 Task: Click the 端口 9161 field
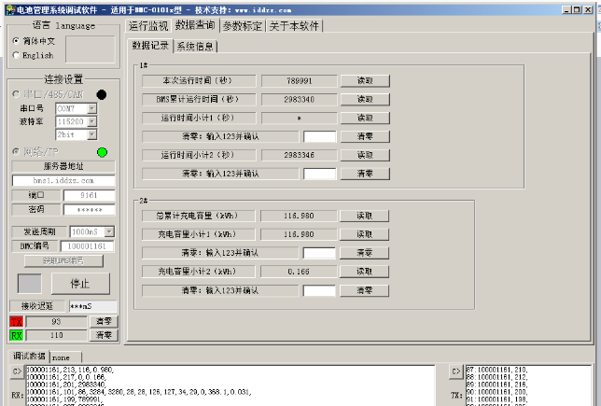click(89, 195)
